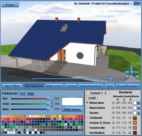Click Türblende brown color swatch
The image size is (142, 136).
click(x=135, y=118)
